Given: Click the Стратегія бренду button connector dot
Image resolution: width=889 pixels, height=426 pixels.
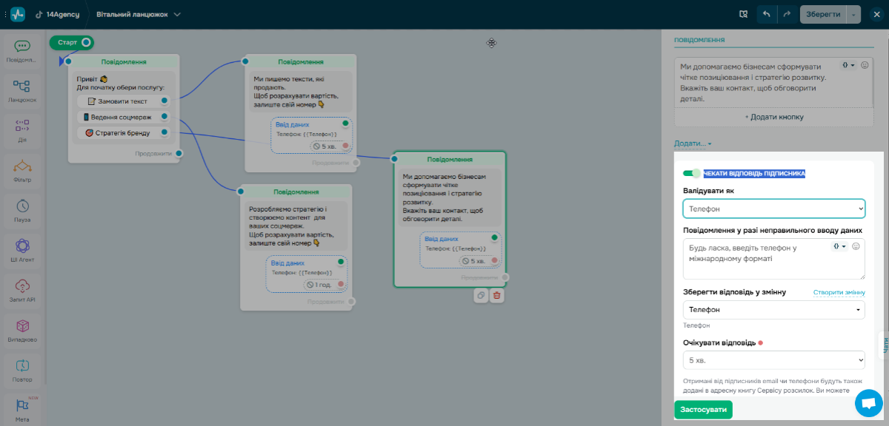Looking at the screenshot, I should click(x=164, y=133).
